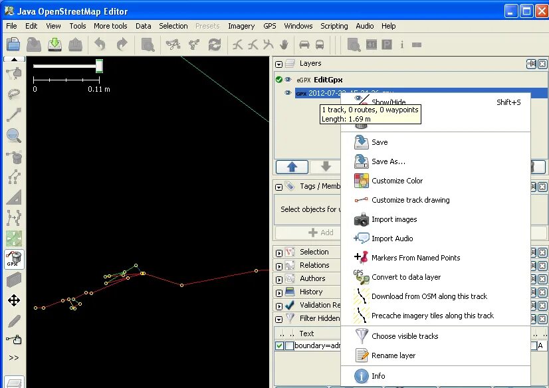Viewport: 549px width, 388px height.
Task: Choose Import Audio from context menu
Action: tap(435, 239)
